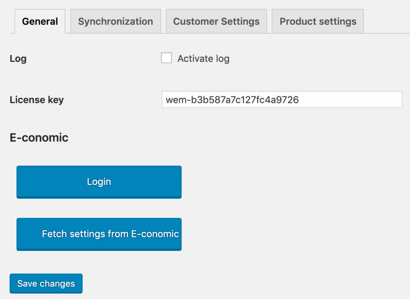Save changes using the bottom button
The height and width of the screenshot is (299, 410).
coord(46,283)
